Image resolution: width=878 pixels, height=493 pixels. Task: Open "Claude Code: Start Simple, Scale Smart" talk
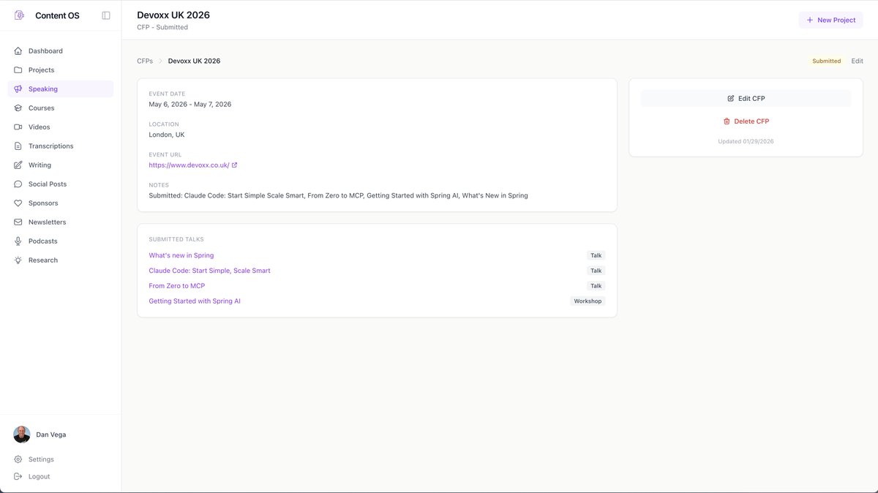pos(209,271)
